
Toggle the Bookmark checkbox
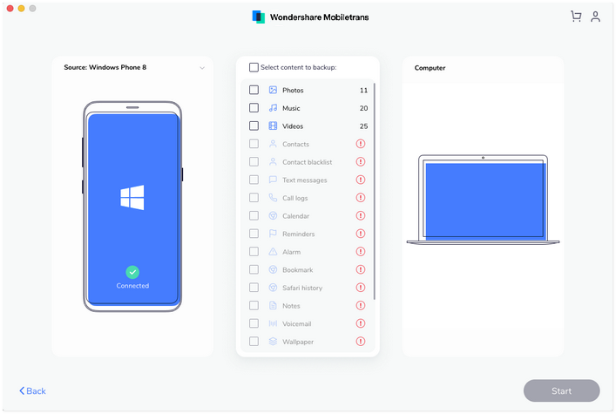(x=254, y=269)
